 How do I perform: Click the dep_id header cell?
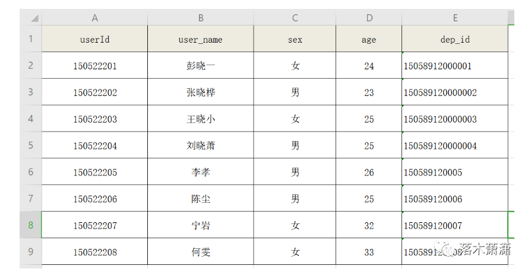(x=455, y=39)
